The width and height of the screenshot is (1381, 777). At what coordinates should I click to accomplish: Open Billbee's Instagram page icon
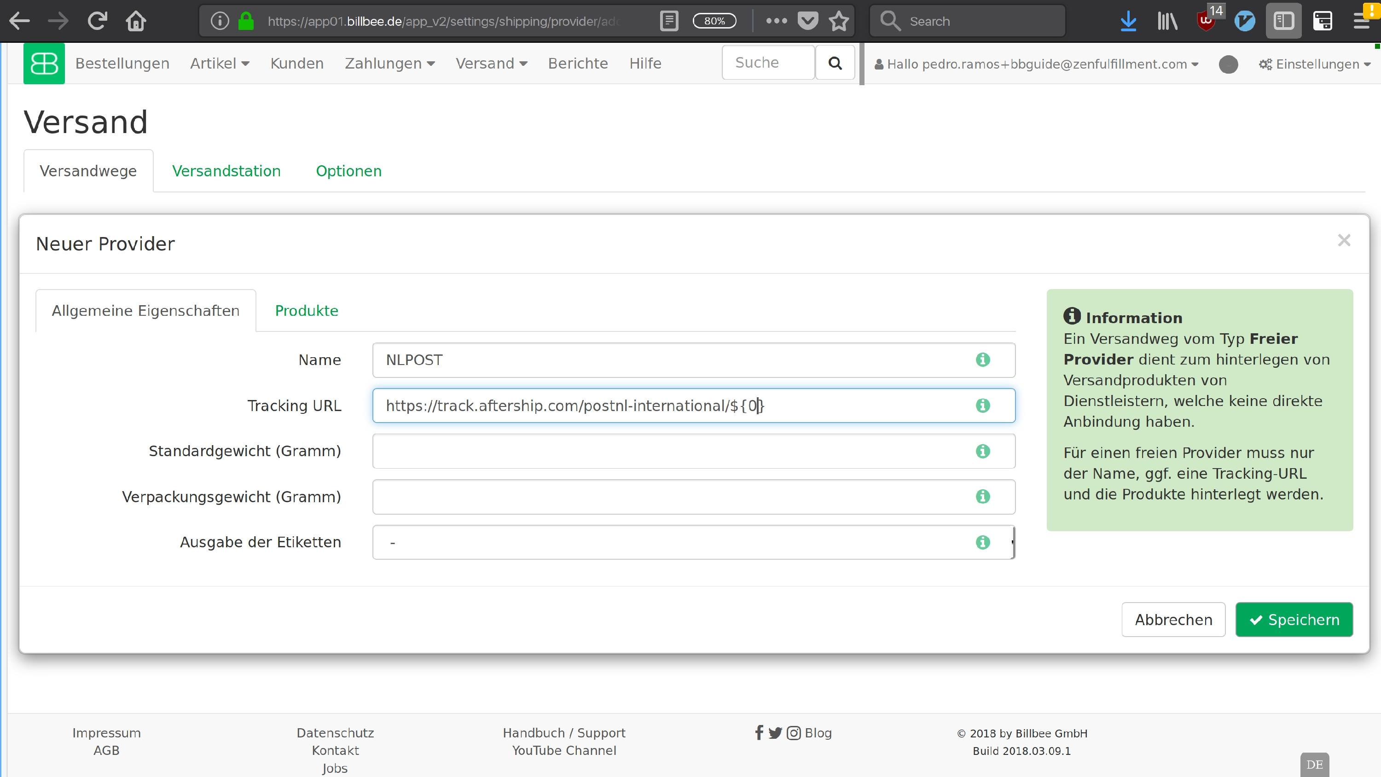tap(794, 732)
